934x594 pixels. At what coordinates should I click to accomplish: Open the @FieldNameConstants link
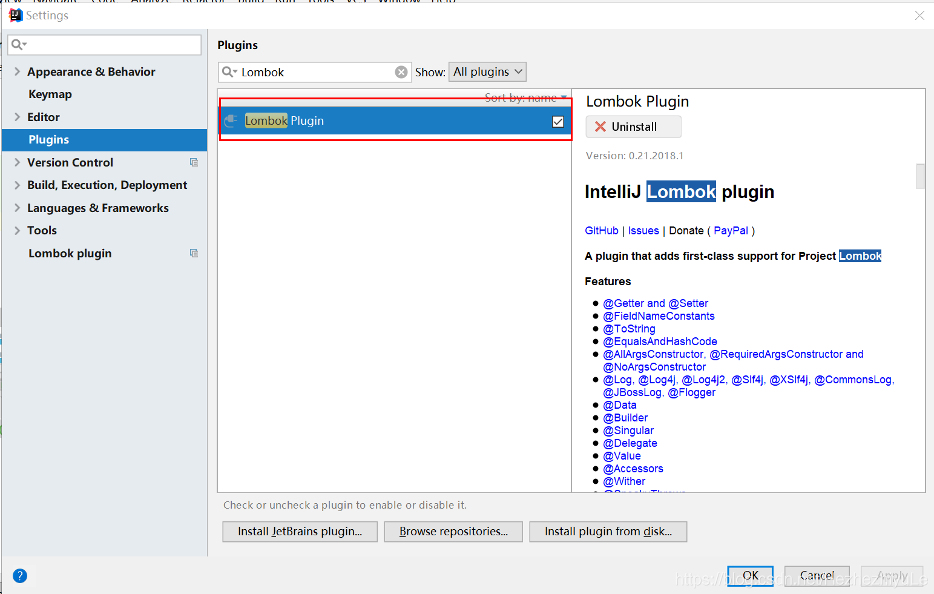point(659,316)
